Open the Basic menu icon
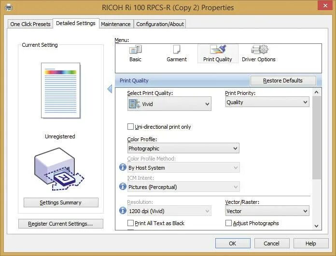The width and height of the screenshot is (336, 256). point(135,54)
